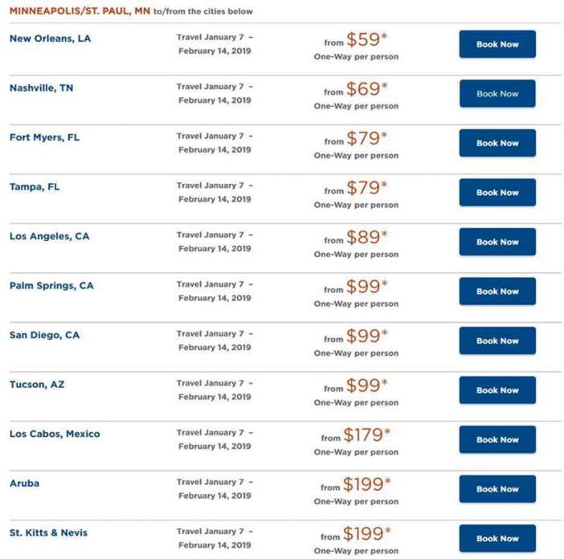Image resolution: width=564 pixels, height=559 pixels.
Task: Click the Minneapolis/St. Paul, MN heading
Action: coord(79,11)
